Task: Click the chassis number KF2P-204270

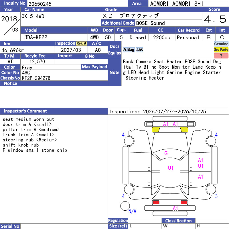Action: (36, 78)
